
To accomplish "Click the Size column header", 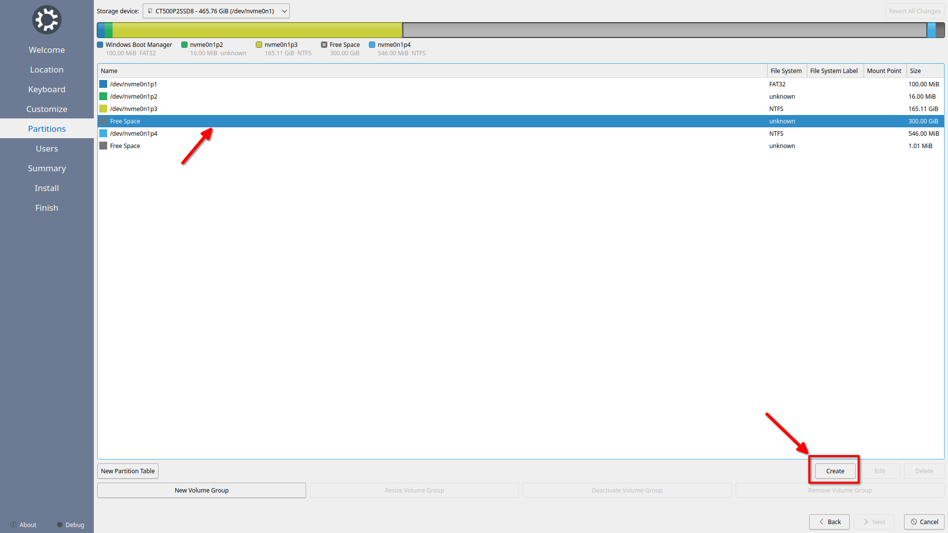I will [924, 71].
